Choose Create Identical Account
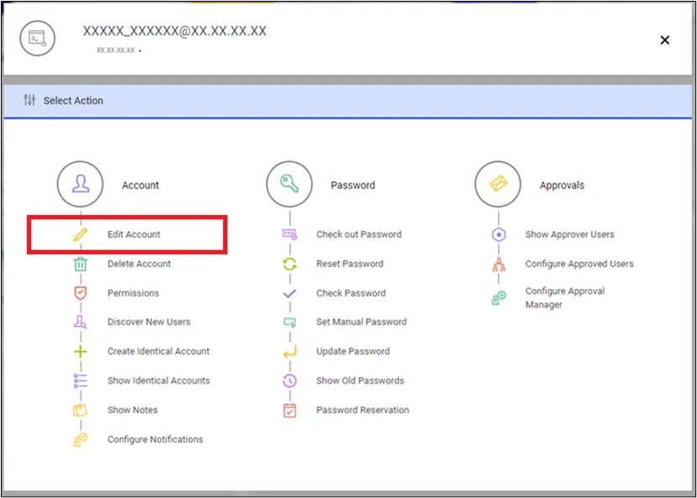This screenshot has width=697, height=498. 159,351
